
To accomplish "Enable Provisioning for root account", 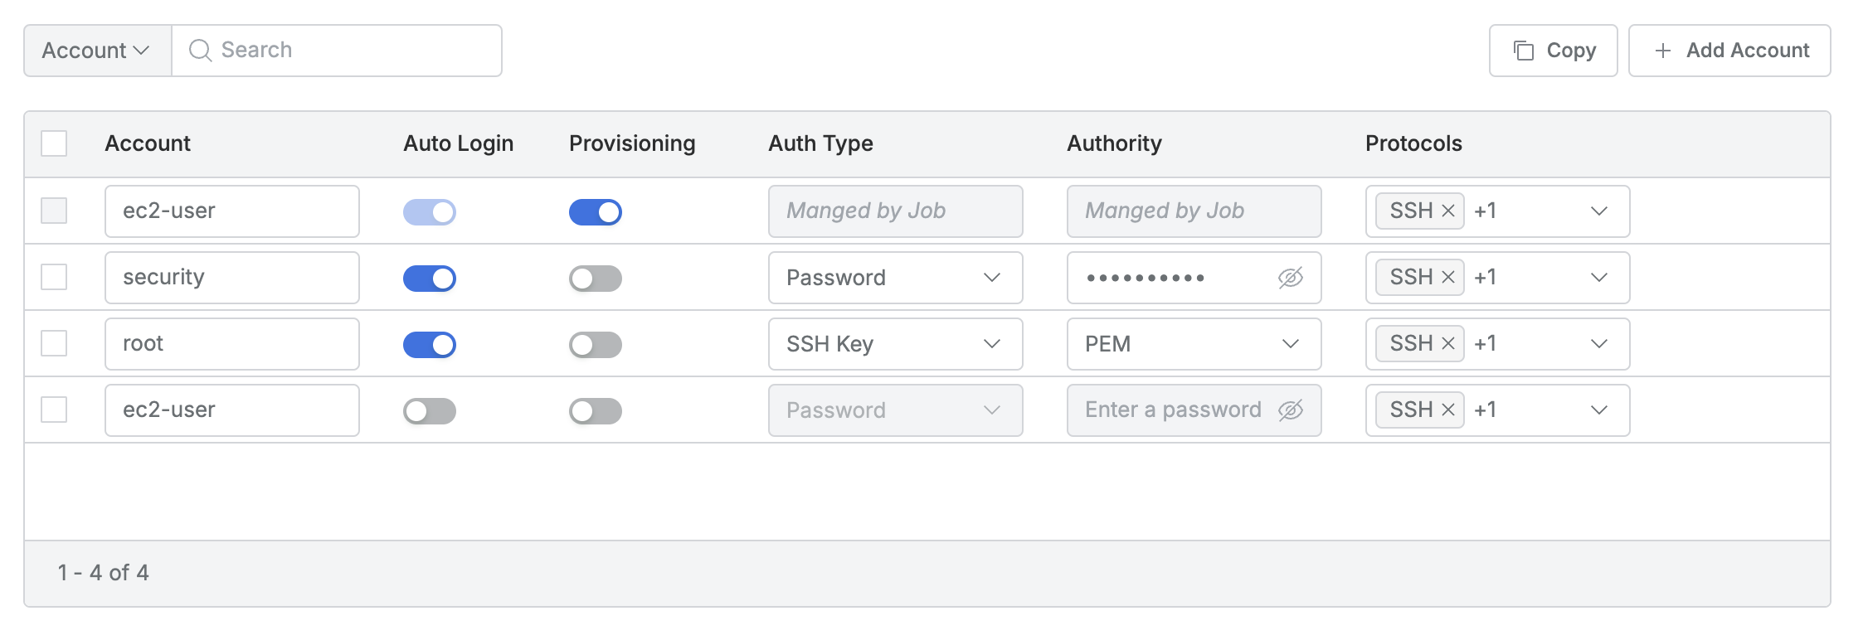I will click(x=596, y=345).
